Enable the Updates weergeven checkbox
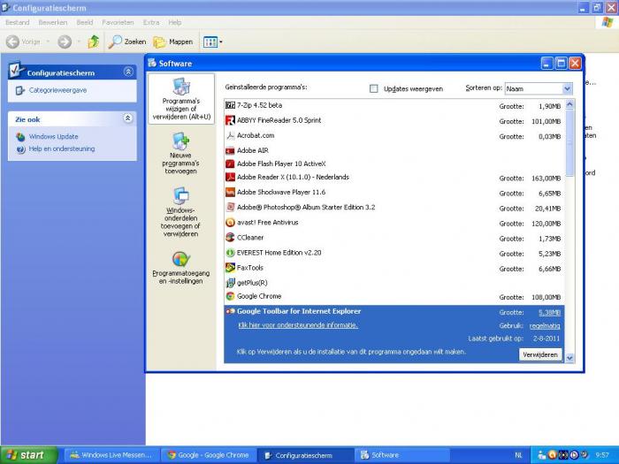The height and width of the screenshot is (464, 619). [373, 88]
